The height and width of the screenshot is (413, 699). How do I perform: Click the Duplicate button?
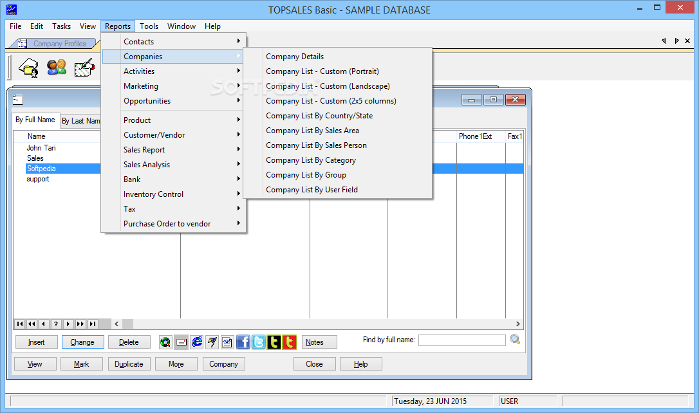click(x=129, y=364)
